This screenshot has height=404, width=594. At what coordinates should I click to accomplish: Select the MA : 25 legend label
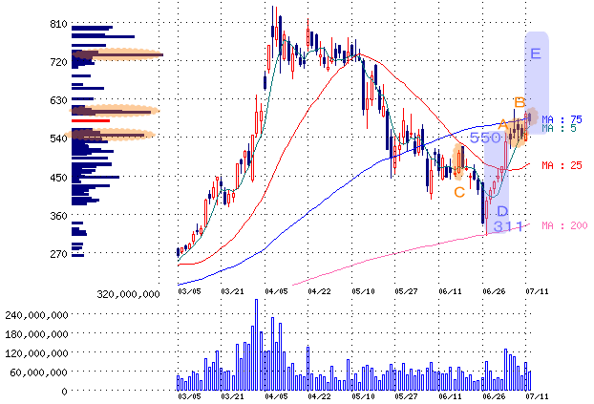click(x=562, y=165)
